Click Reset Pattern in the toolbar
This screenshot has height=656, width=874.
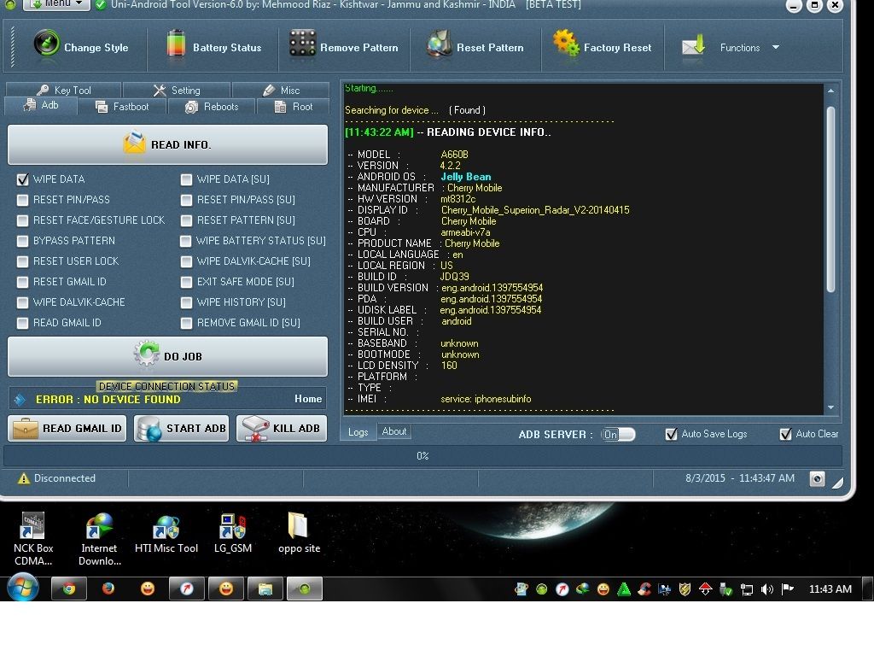point(475,47)
